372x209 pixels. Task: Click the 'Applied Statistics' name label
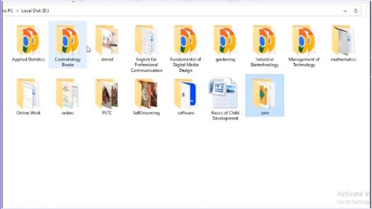click(28, 59)
